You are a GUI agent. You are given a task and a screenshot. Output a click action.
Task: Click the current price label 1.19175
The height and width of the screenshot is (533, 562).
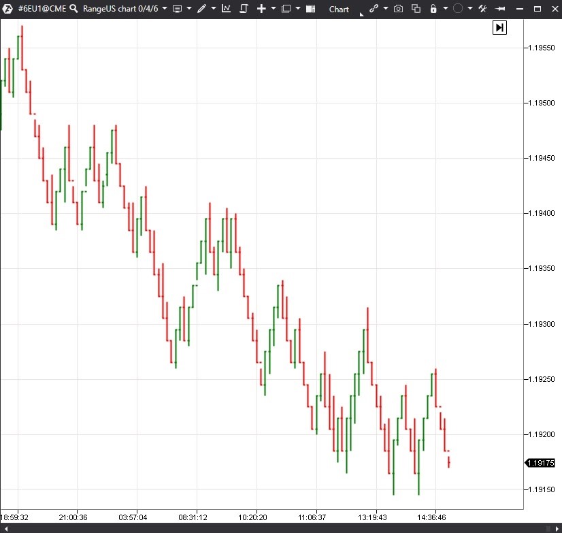point(540,463)
